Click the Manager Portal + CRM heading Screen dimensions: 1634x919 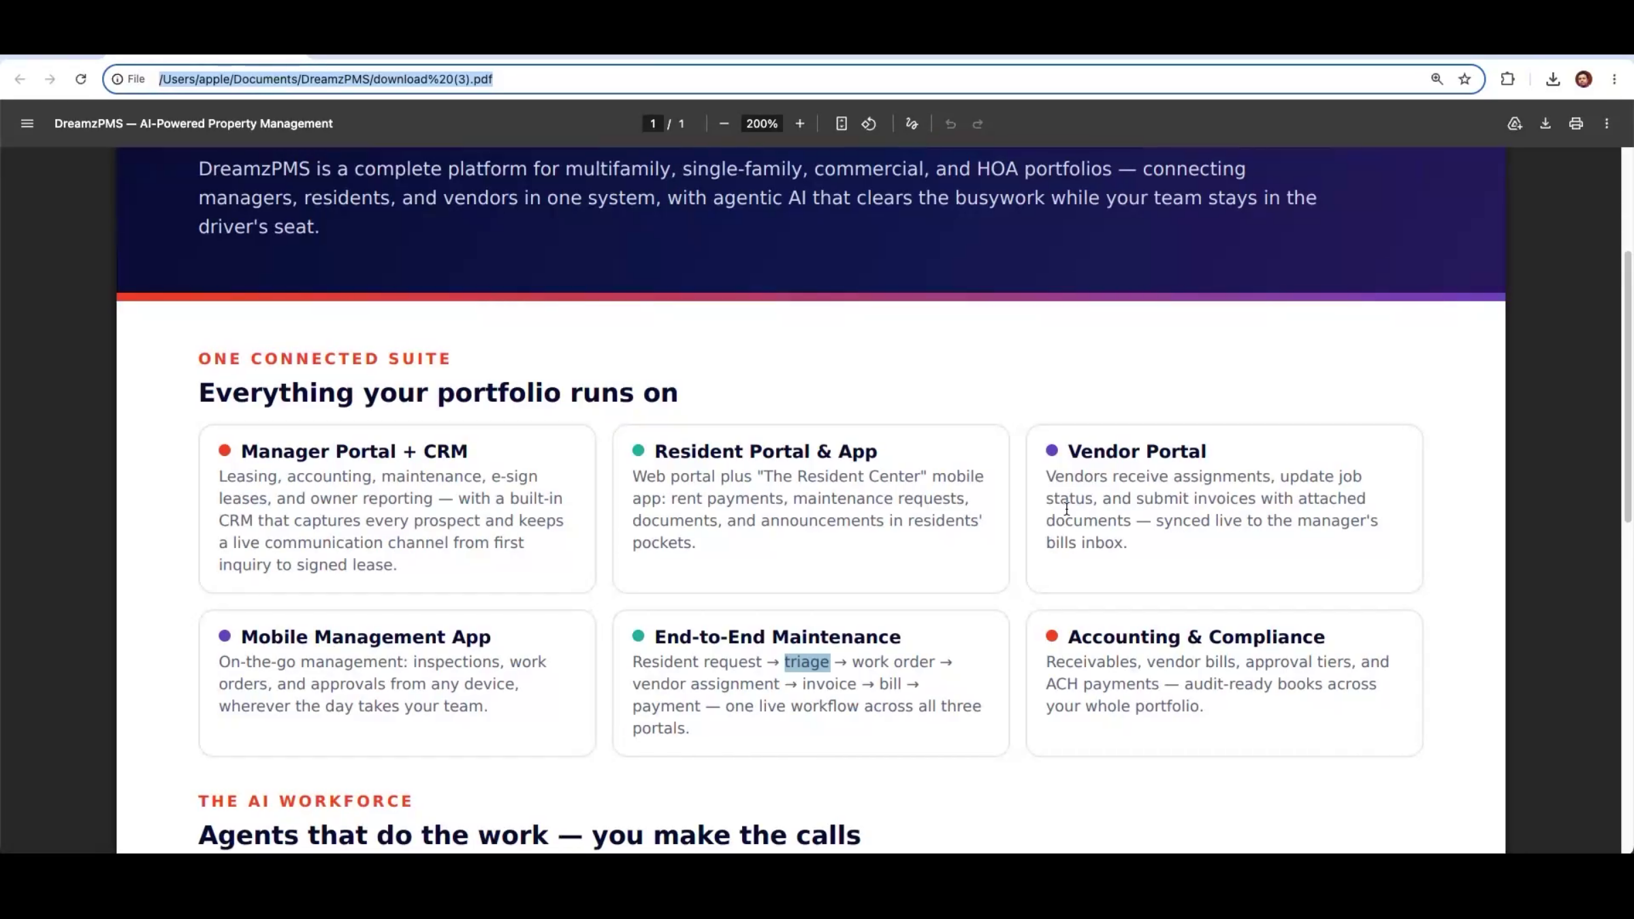tap(354, 451)
